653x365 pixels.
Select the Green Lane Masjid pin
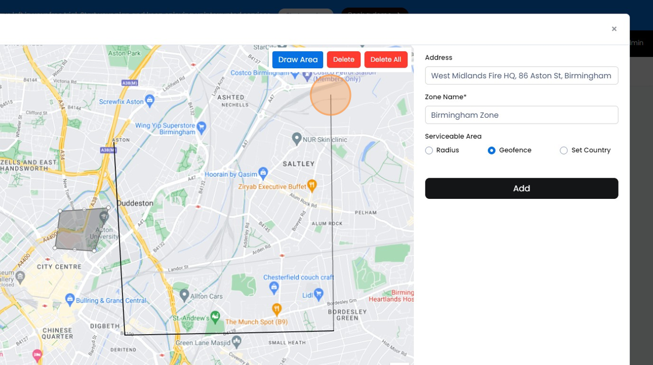click(236, 341)
